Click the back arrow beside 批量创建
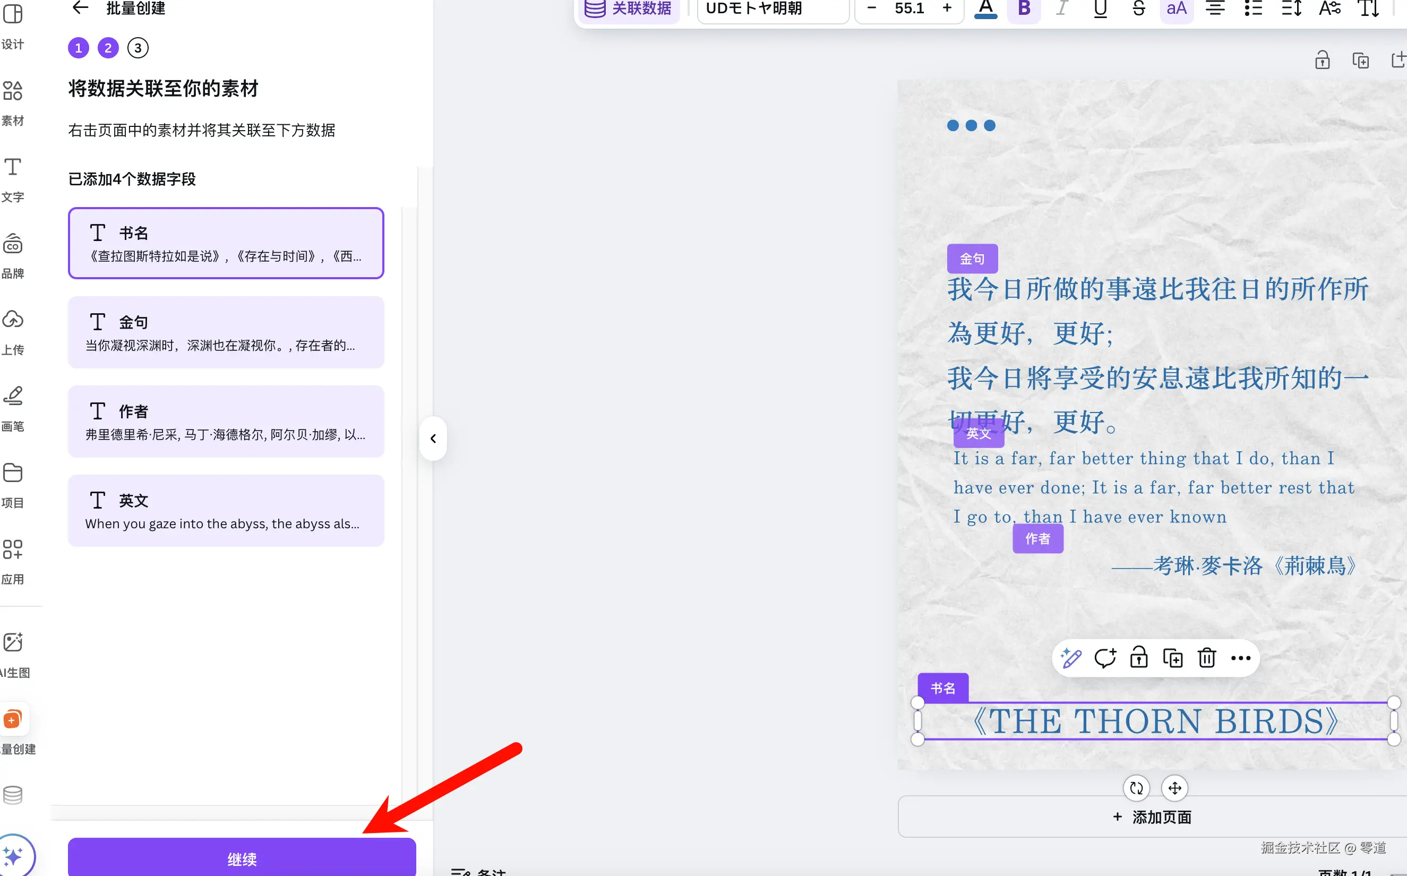The image size is (1407, 876). coord(80,7)
